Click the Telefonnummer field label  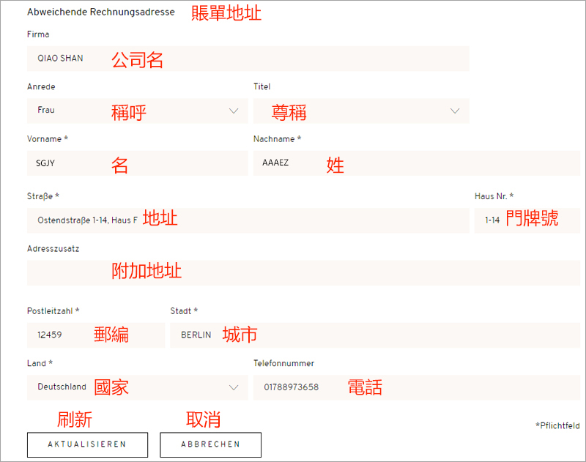(x=283, y=363)
